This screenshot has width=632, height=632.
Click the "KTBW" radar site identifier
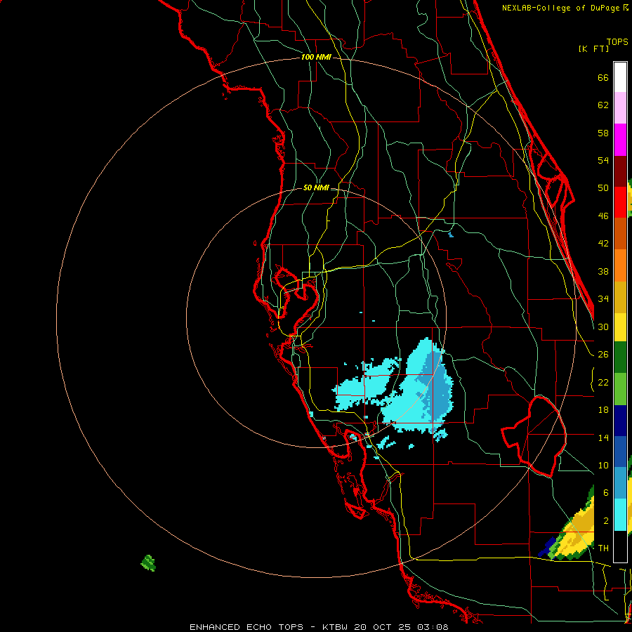tap(336, 627)
